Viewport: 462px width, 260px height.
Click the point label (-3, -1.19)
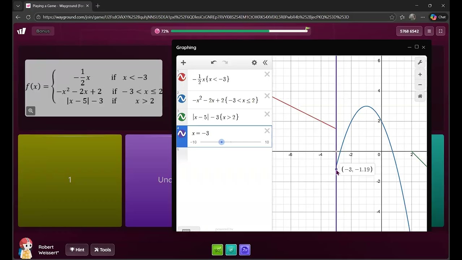(357, 169)
